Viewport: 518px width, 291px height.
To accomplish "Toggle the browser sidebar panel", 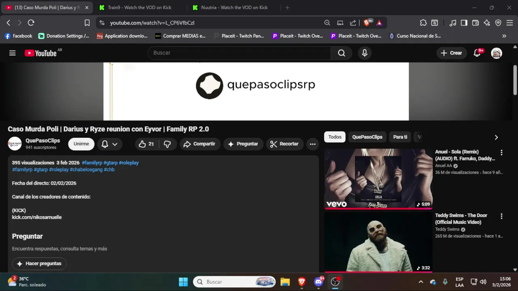I will coord(464,23).
